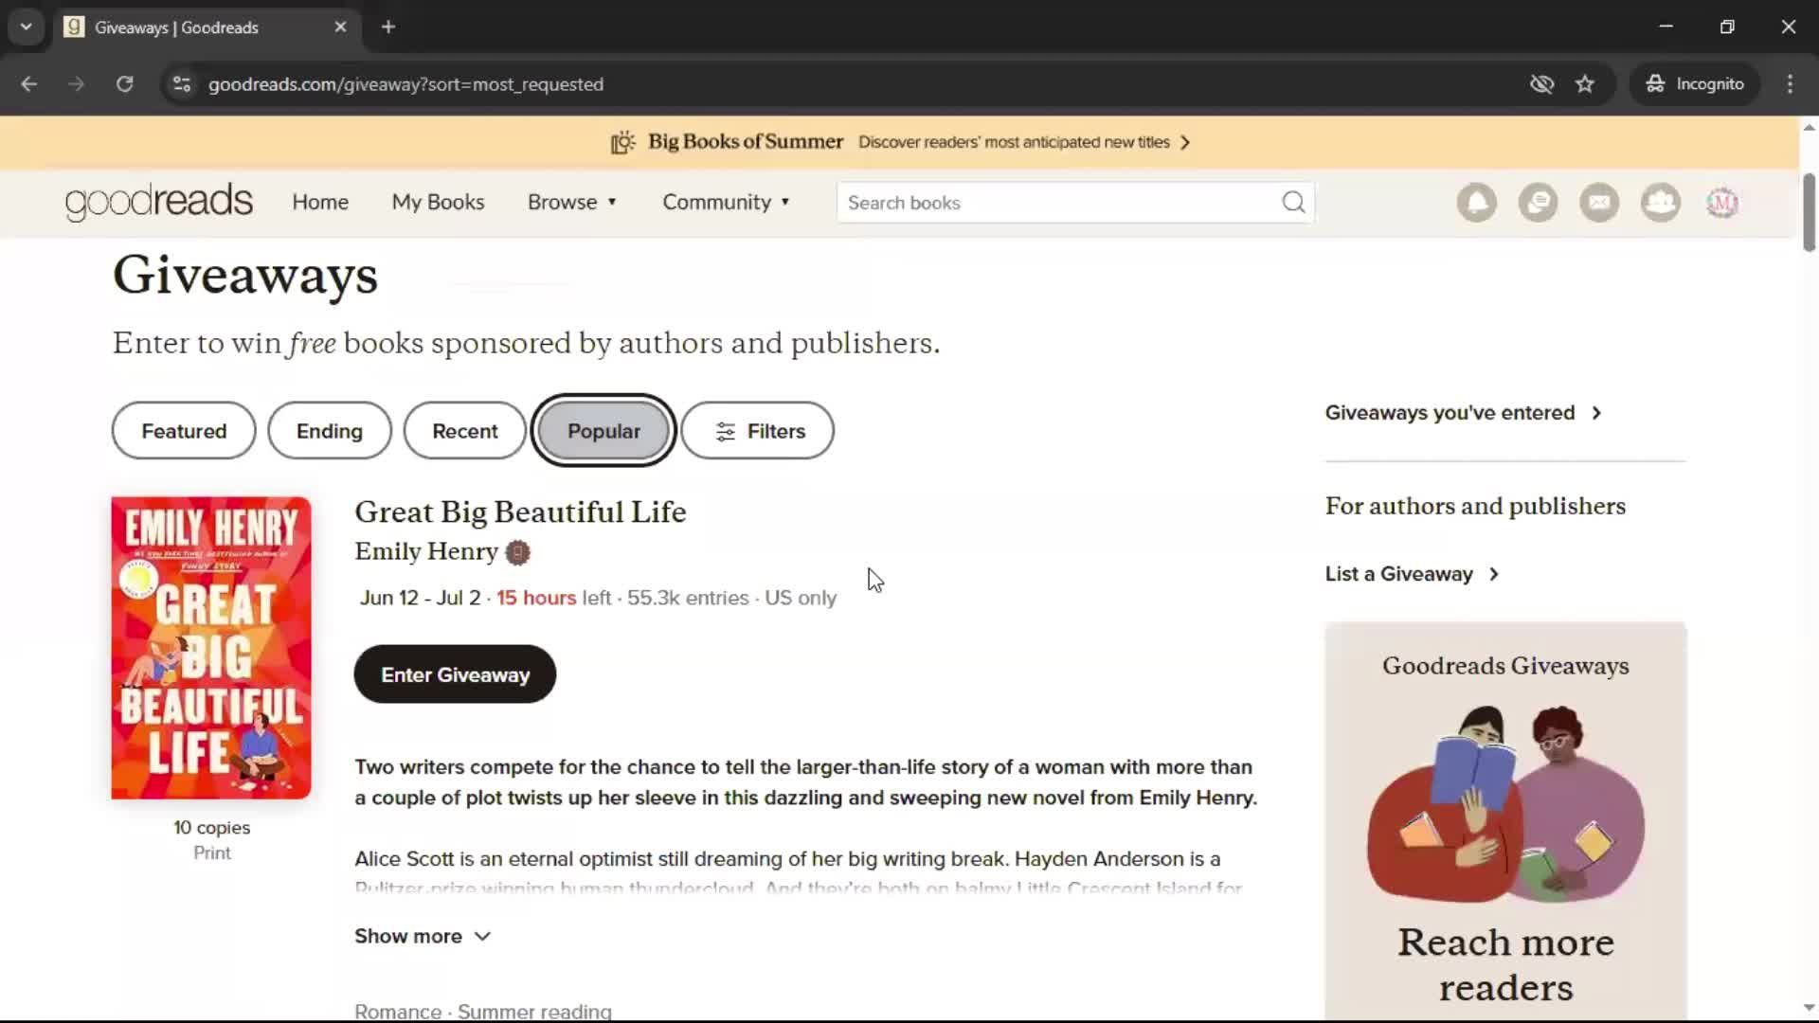This screenshot has width=1819, height=1023.
Task: Open Great Big Beautiful Life title
Action: point(520,511)
